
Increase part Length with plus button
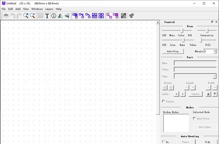pos(193,88)
